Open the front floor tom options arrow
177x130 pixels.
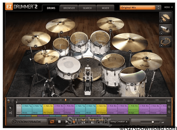click(x=132, y=84)
